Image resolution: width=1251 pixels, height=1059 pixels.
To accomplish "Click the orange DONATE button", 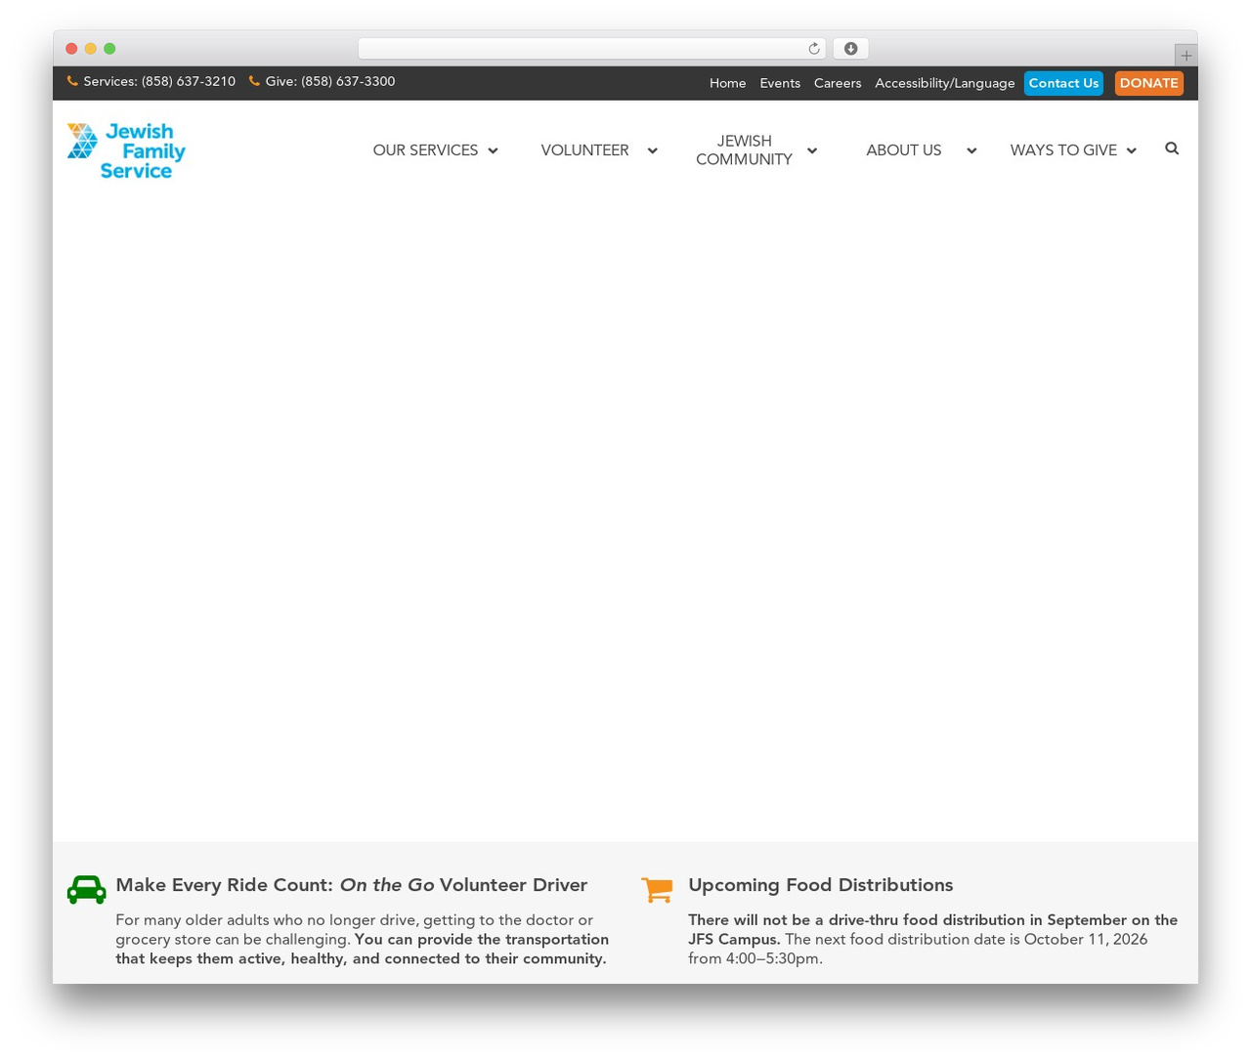I will click(1148, 83).
